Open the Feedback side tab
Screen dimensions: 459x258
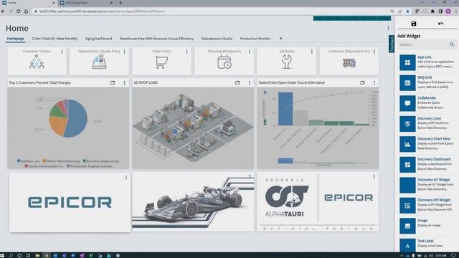[x=392, y=44]
